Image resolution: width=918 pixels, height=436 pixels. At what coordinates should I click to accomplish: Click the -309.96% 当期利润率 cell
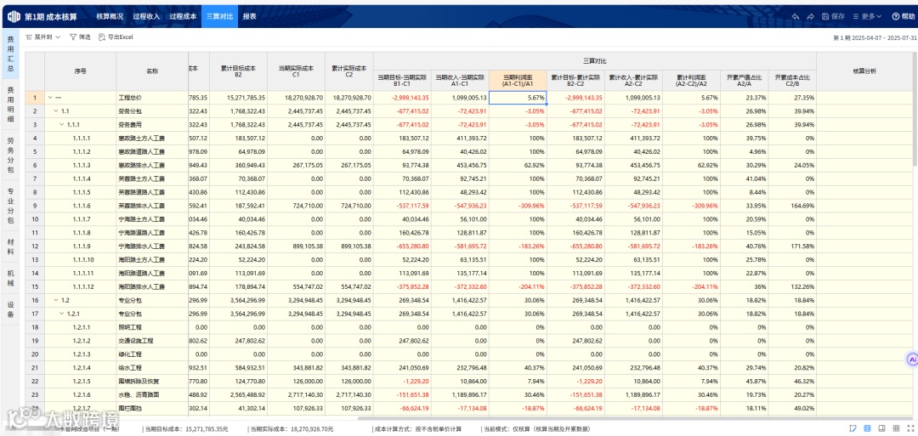[x=518, y=206]
